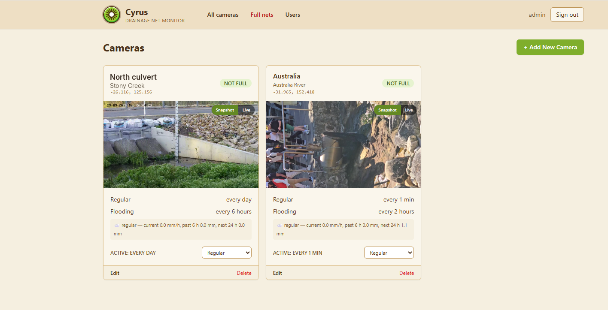Click the NOT FULL badge on North culvert
This screenshot has width=608, height=310.
point(236,83)
